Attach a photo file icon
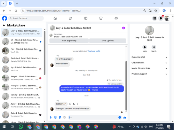The width and height of the screenshot is (174, 130). click(55, 118)
